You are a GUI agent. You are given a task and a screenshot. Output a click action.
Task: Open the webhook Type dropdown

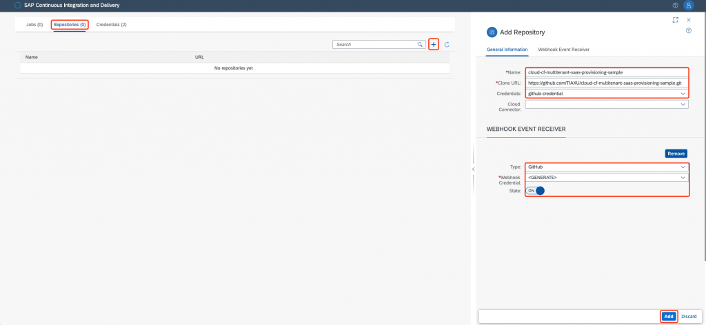click(x=683, y=167)
